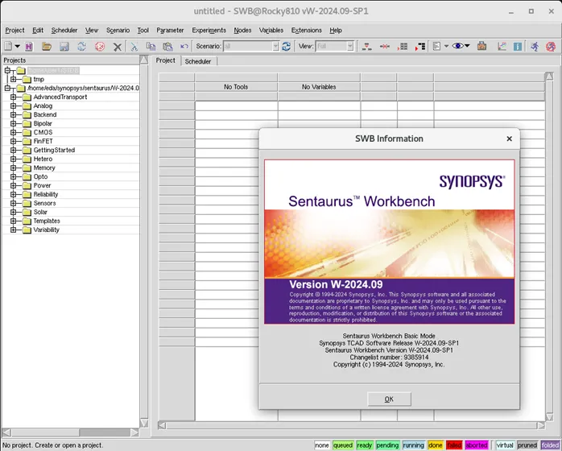Click the running man Run icon
This screenshot has height=451, width=562.
click(535, 46)
